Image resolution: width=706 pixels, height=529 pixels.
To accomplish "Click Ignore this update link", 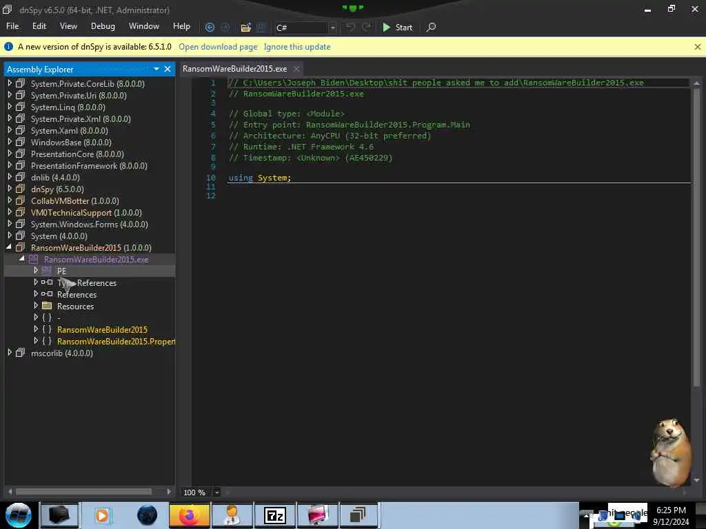I will tap(297, 47).
